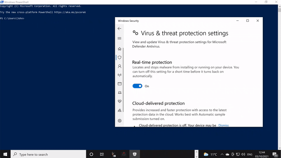Open Virus & threat protection shield icon
The image size is (281, 158).
[x=119, y=57]
